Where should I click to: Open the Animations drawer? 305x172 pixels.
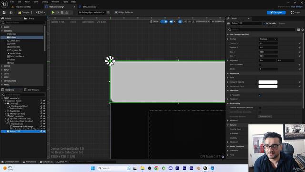[30, 162]
